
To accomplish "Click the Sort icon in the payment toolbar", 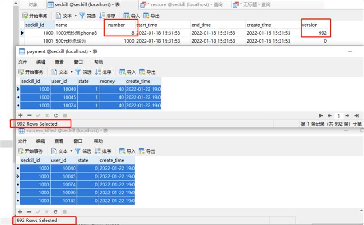I will click(x=103, y=72).
